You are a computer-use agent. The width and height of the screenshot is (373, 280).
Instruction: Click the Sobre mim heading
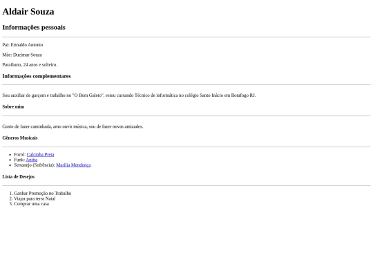point(13,106)
